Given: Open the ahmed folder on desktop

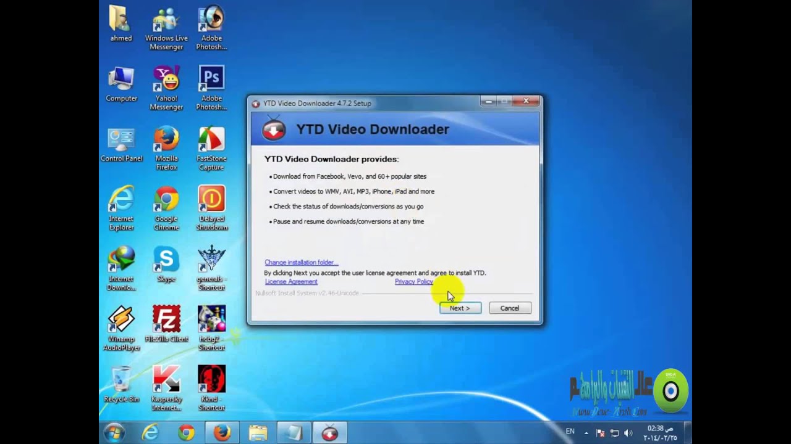Looking at the screenshot, I should (x=121, y=23).
